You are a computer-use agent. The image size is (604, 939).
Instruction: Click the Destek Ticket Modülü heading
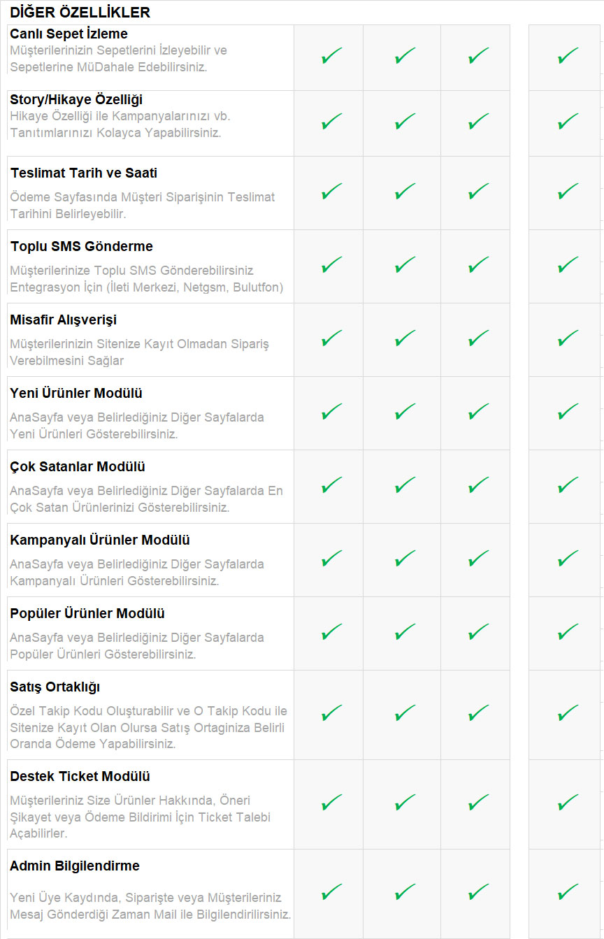pos(80,776)
